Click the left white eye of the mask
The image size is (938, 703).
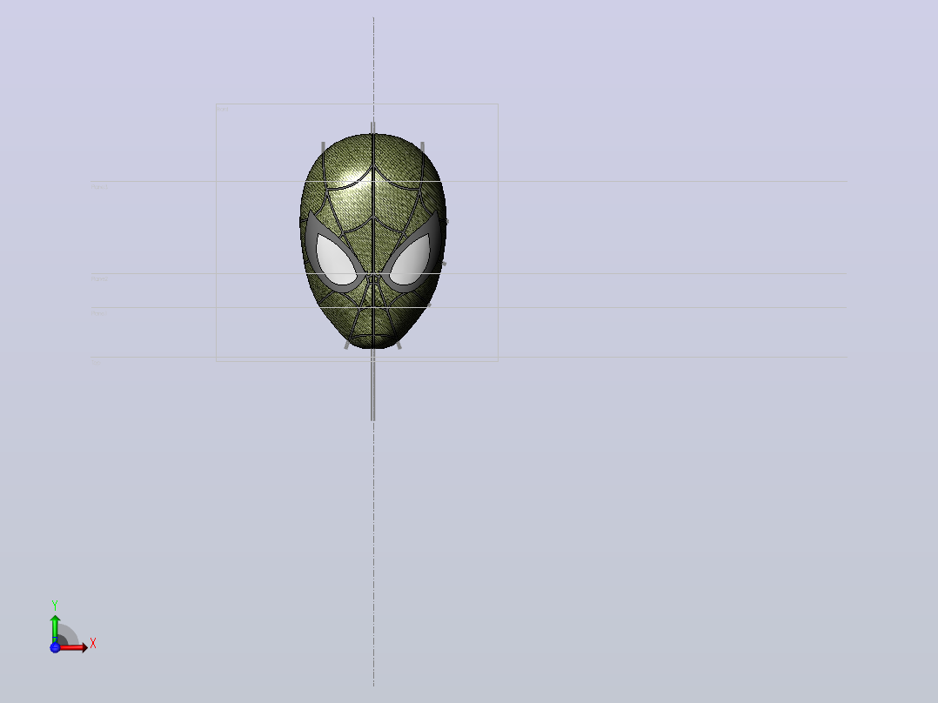pyautogui.click(x=335, y=259)
